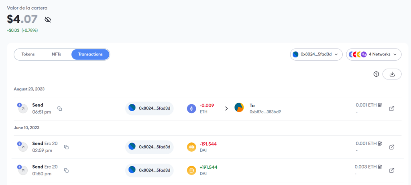411x185 pixels.
Task: Click the DAI token icon beside -191.544
Action: (191, 147)
